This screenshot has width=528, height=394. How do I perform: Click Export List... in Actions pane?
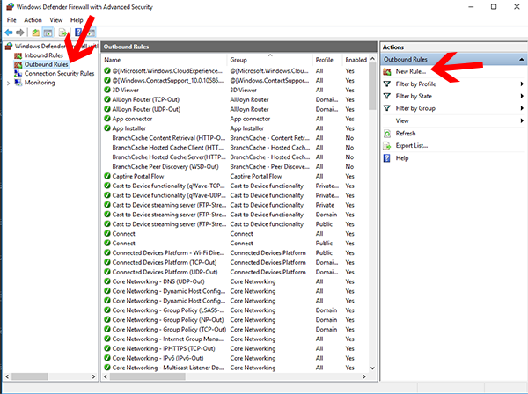[x=412, y=146]
